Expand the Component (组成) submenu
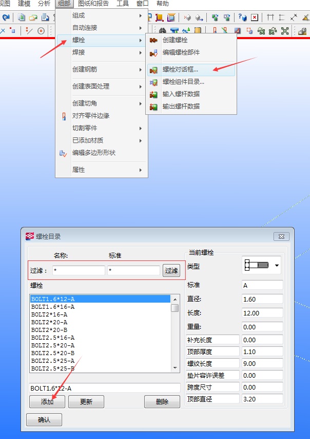Image resolution: width=310 pixels, height=439 pixels. click(102, 15)
